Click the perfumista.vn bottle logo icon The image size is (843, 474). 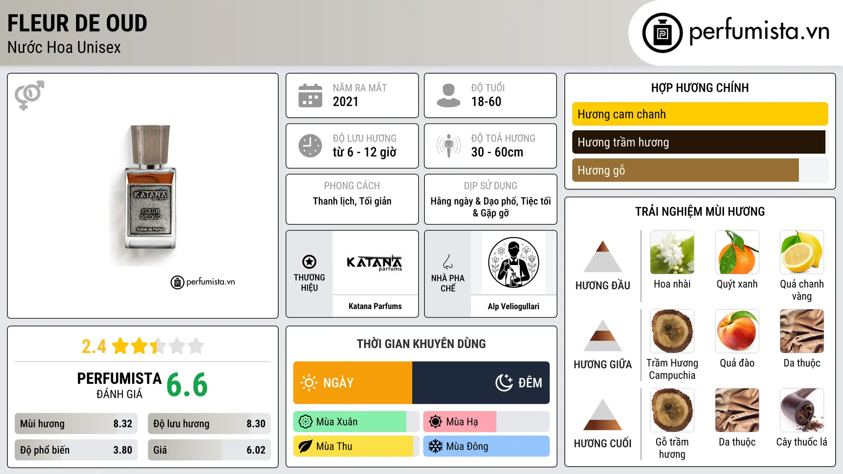[662, 33]
